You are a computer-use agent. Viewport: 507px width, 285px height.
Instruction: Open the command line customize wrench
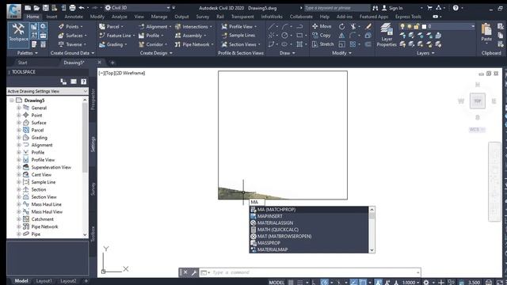[193, 272]
